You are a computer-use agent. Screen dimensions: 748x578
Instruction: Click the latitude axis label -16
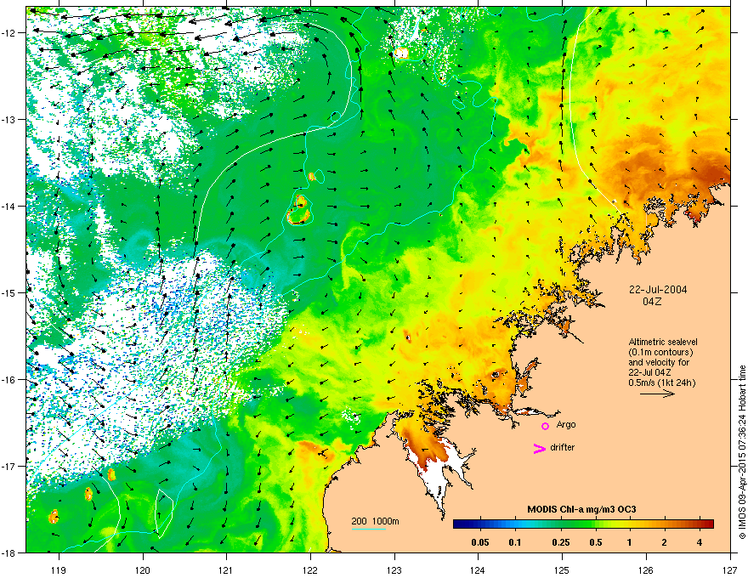tap(9, 380)
